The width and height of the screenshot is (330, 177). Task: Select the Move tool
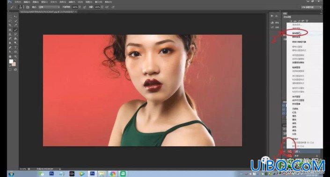click(15, 16)
